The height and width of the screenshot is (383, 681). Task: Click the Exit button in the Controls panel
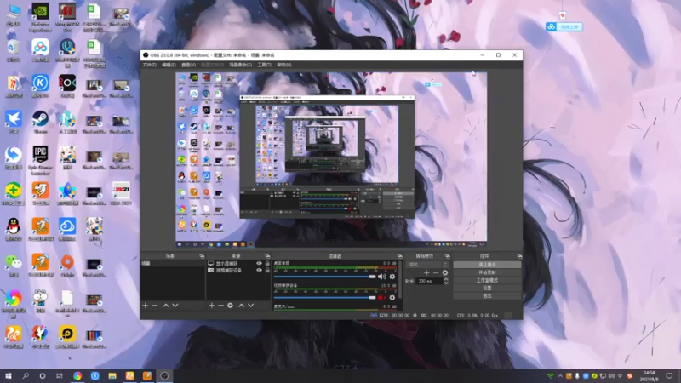point(487,295)
